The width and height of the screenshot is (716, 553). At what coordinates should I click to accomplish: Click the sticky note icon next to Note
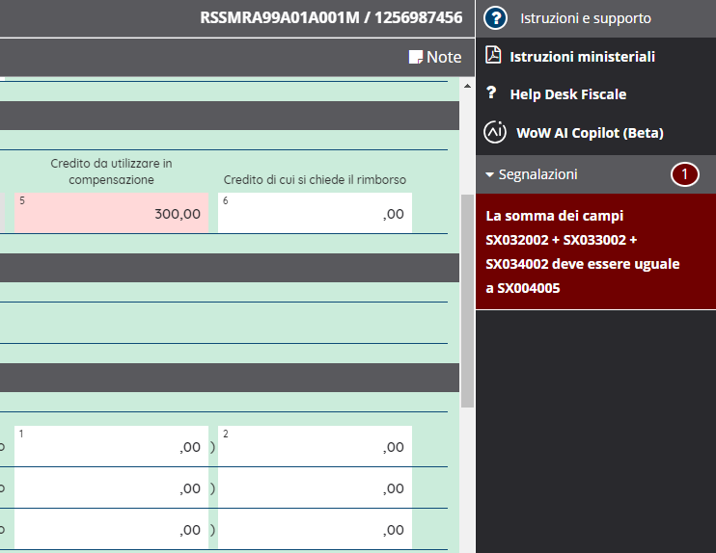coord(416,57)
